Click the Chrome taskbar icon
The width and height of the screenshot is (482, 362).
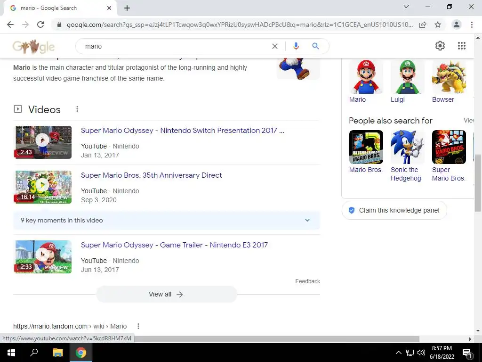(x=81, y=353)
